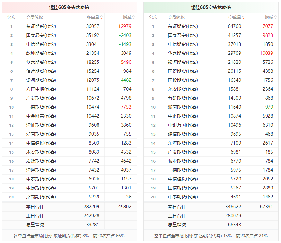This screenshot has height=243, width=281.
Task: Click 银河期货(代客) in short table
Action: click(183, 62)
